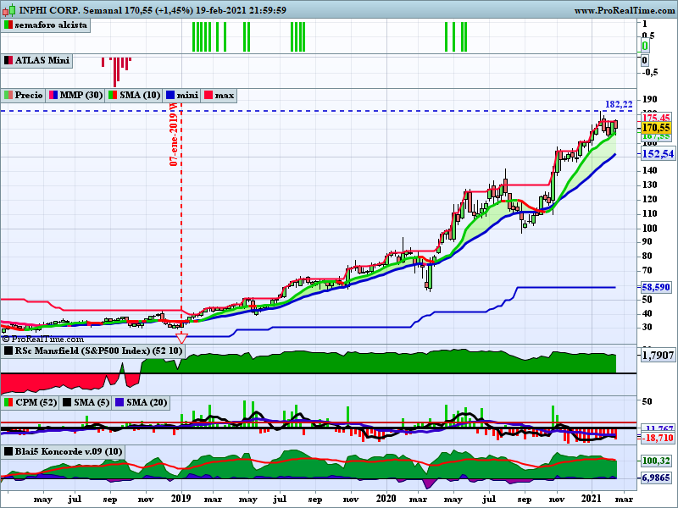Click the color icon beside MMP (30)
This screenshot has width=678, height=508.
pos(53,95)
